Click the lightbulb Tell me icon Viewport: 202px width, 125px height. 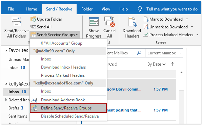tap(140, 9)
